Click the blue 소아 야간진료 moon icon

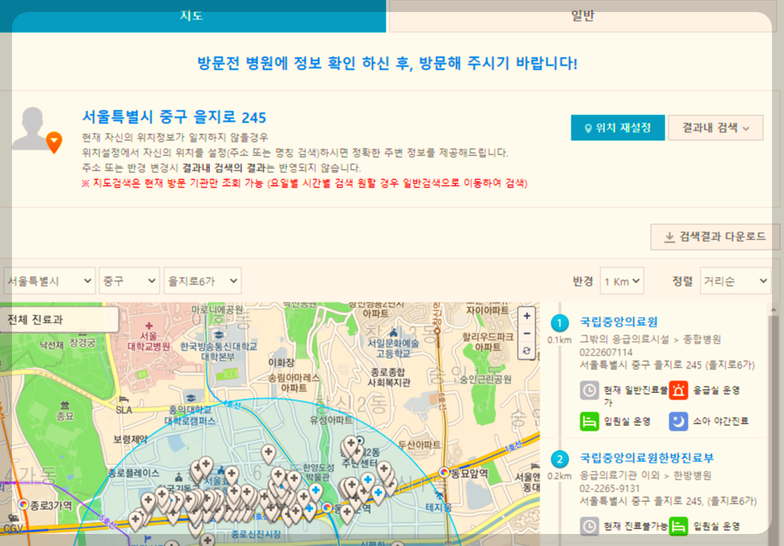[678, 422]
